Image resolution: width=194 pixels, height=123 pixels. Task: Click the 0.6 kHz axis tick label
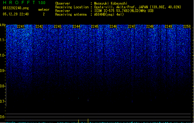pyautogui.click(x=3, y=117)
